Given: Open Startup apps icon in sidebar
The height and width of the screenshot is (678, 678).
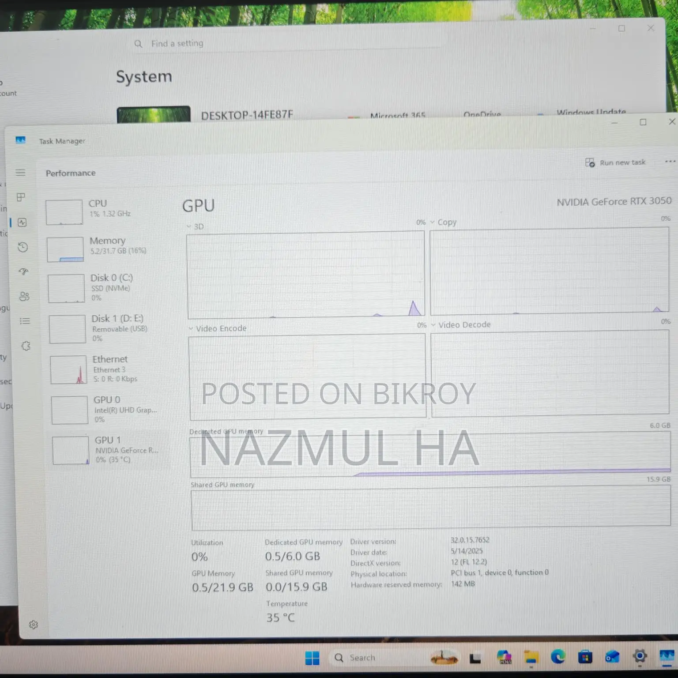Looking at the screenshot, I should point(23,271).
